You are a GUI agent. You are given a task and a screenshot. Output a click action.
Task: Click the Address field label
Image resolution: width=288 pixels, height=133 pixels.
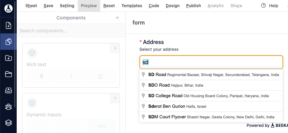click(x=153, y=42)
